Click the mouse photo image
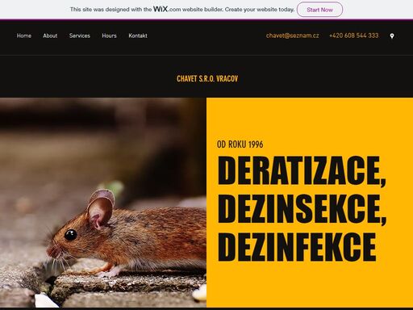 pyautogui.click(x=103, y=203)
